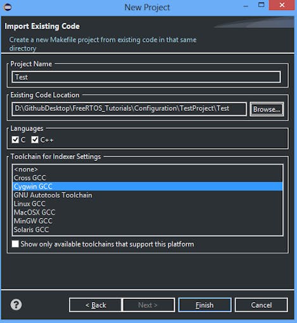
Task: Maximize the New Project window
Action: 262,5
